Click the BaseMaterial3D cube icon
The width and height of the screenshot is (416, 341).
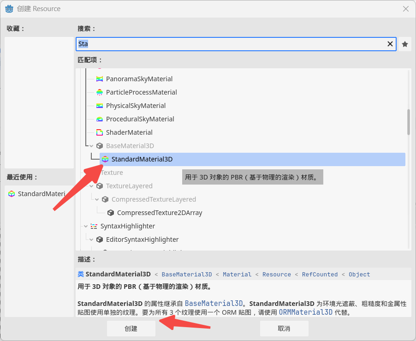100,146
